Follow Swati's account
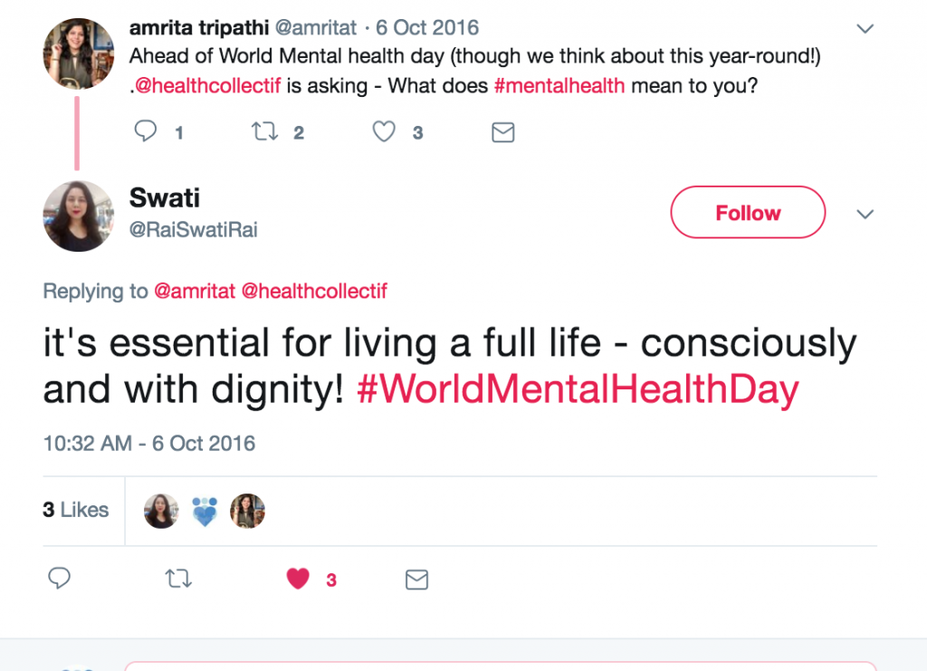The image size is (927, 671). (x=748, y=213)
